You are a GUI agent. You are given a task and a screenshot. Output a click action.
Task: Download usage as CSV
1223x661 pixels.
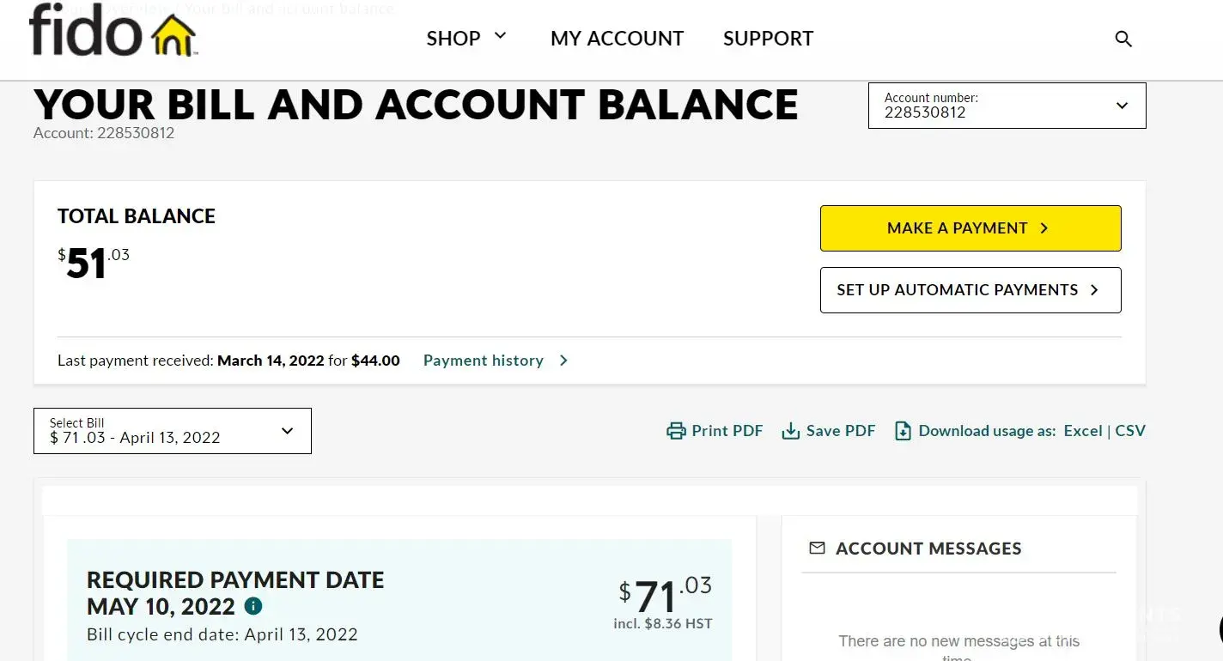coord(1130,431)
